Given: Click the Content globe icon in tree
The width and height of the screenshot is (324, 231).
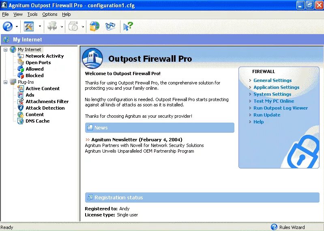Looking at the screenshot, I should tap(21, 114).
